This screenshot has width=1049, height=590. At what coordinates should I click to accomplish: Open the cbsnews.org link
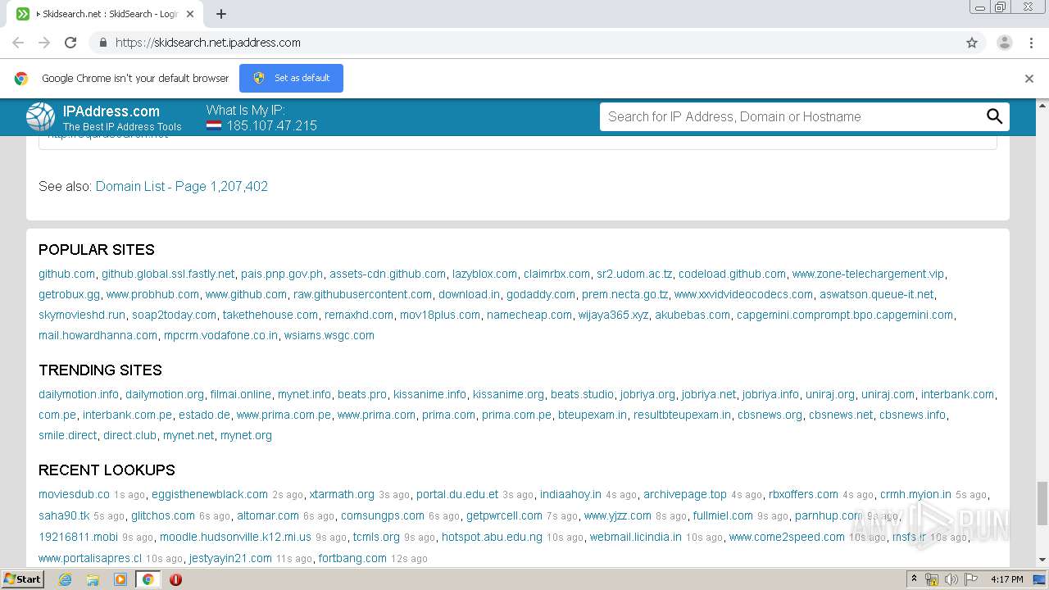click(x=770, y=415)
